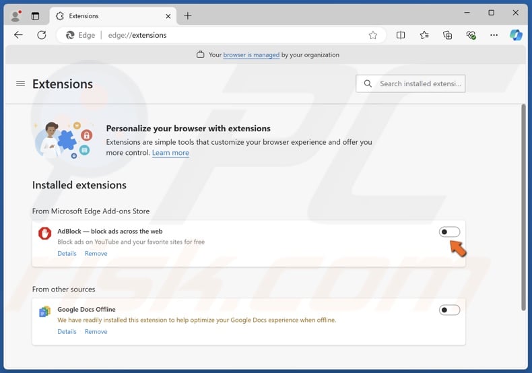Image resolution: width=532 pixels, height=373 pixels.
Task: Click 'Personalize your browser with extensions' heading
Action: tap(189, 129)
